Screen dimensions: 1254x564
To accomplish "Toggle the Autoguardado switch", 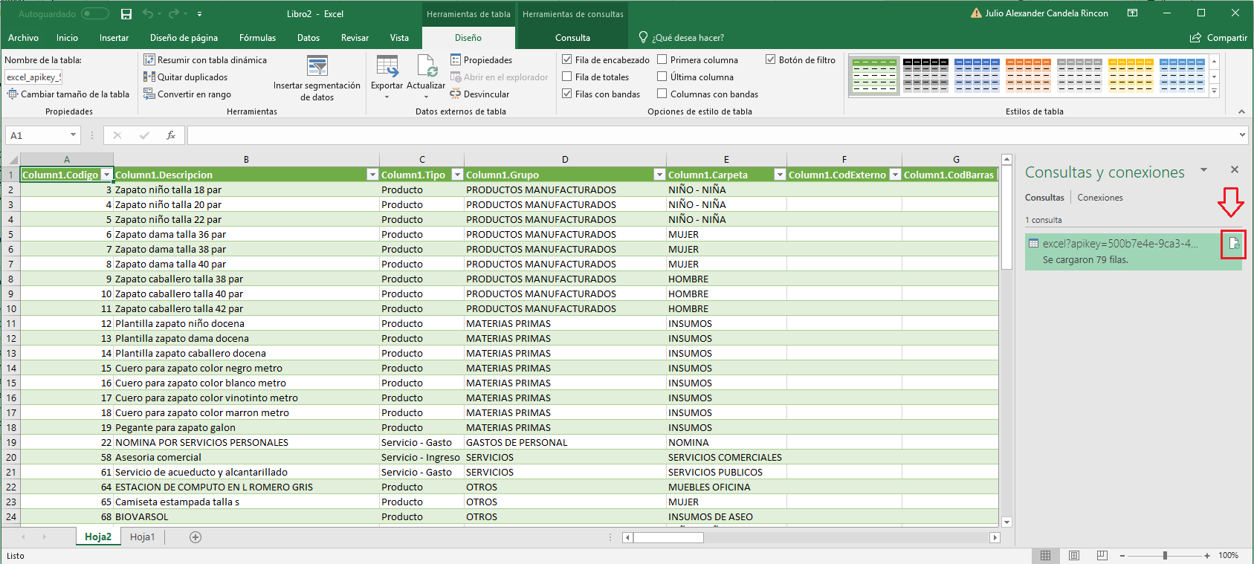I will pyautogui.click(x=94, y=14).
